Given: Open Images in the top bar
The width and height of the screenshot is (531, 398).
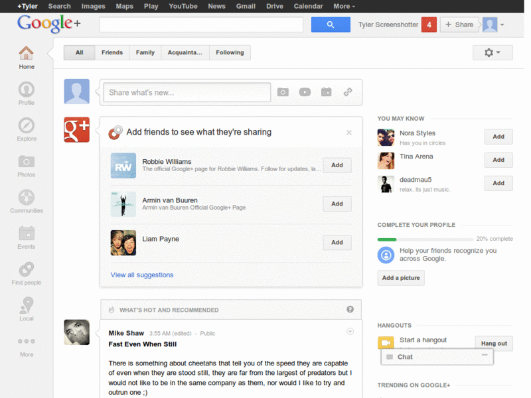Looking at the screenshot, I should (93, 6).
